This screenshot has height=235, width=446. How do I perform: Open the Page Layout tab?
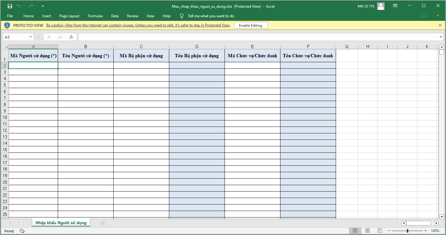tap(69, 16)
